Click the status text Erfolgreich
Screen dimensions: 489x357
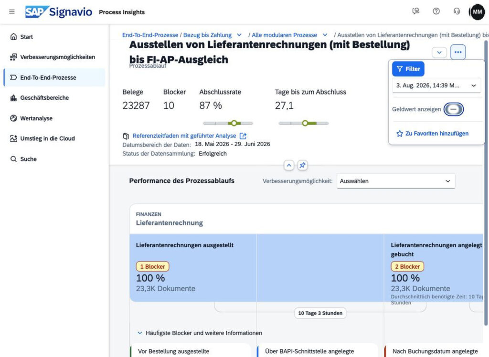213,154
